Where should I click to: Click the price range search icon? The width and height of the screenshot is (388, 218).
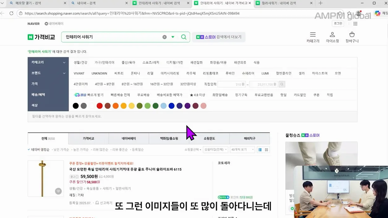pyautogui.click(x=282, y=84)
